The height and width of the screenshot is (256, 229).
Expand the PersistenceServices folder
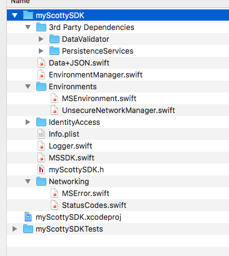pos(41,51)
